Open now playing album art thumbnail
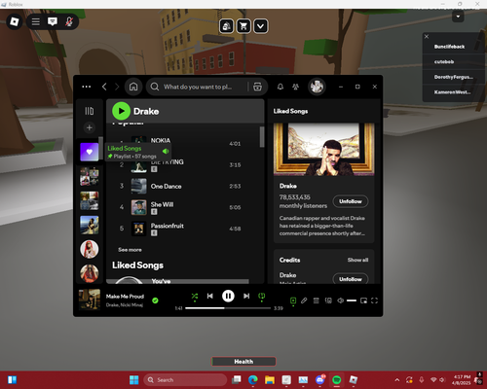The image size is (487, 389). [90, 300]
